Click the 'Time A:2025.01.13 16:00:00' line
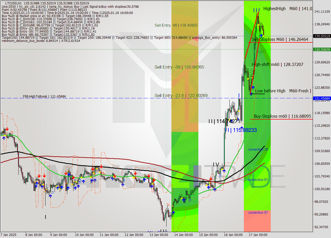This screenshot has width=331, height=238. tap(67, 13)
